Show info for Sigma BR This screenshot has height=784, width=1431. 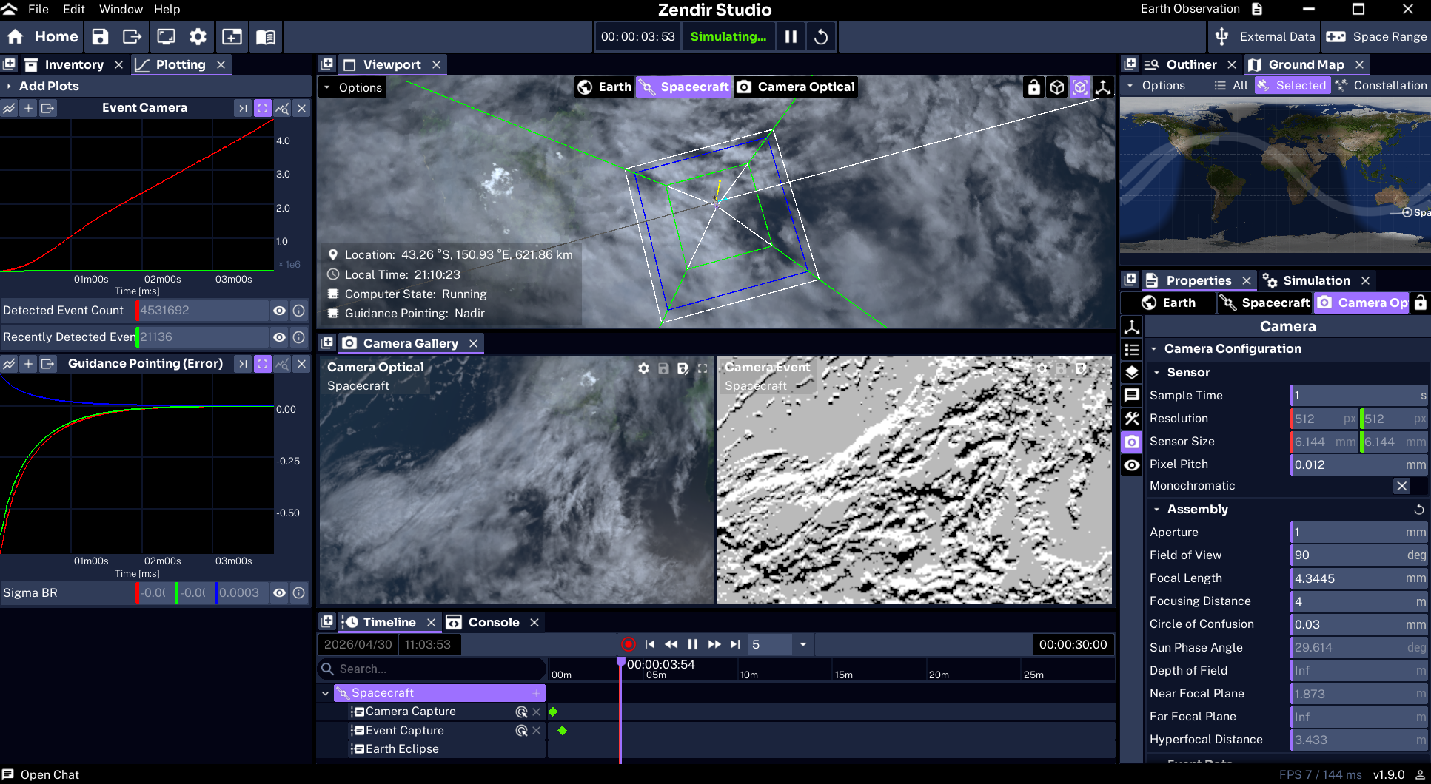click(298, 593)
